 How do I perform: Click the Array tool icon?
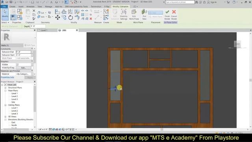coord(83,15)
